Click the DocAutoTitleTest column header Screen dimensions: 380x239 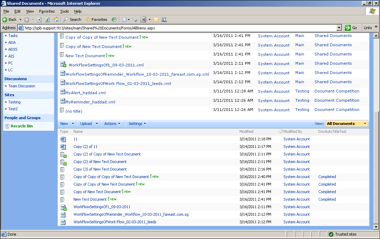[x=332, y=131]
